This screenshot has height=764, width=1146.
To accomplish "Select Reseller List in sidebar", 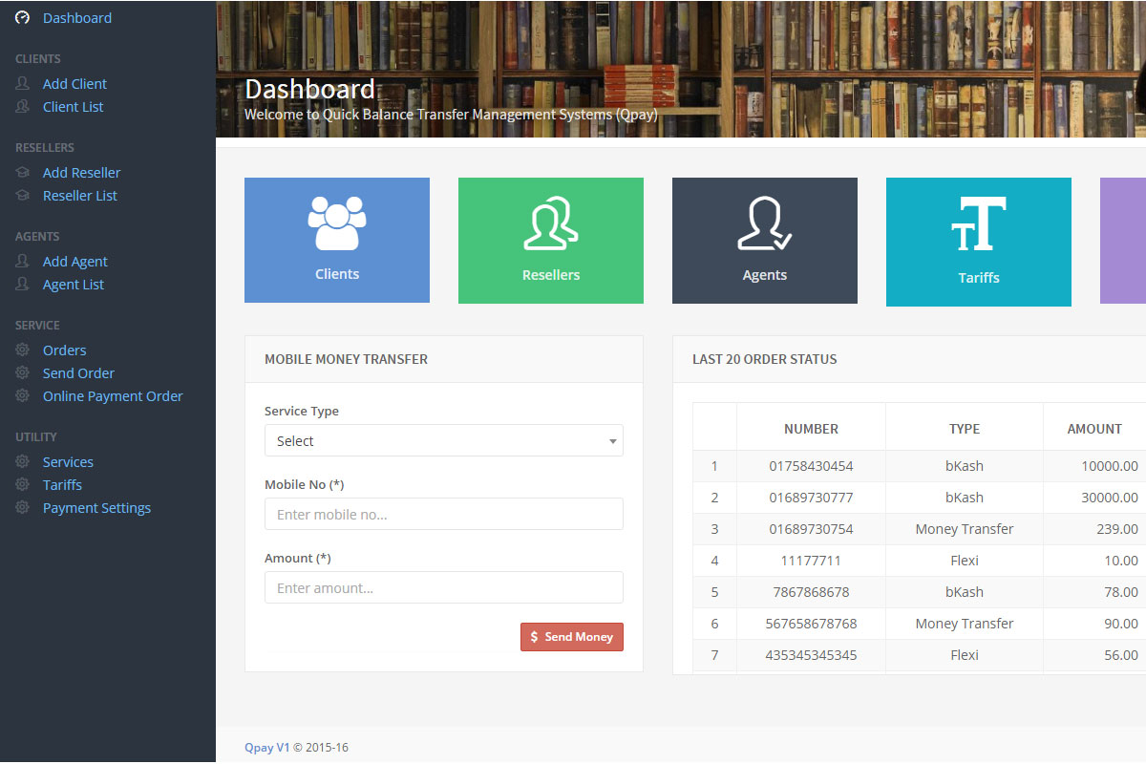I will tap(80, 196).
